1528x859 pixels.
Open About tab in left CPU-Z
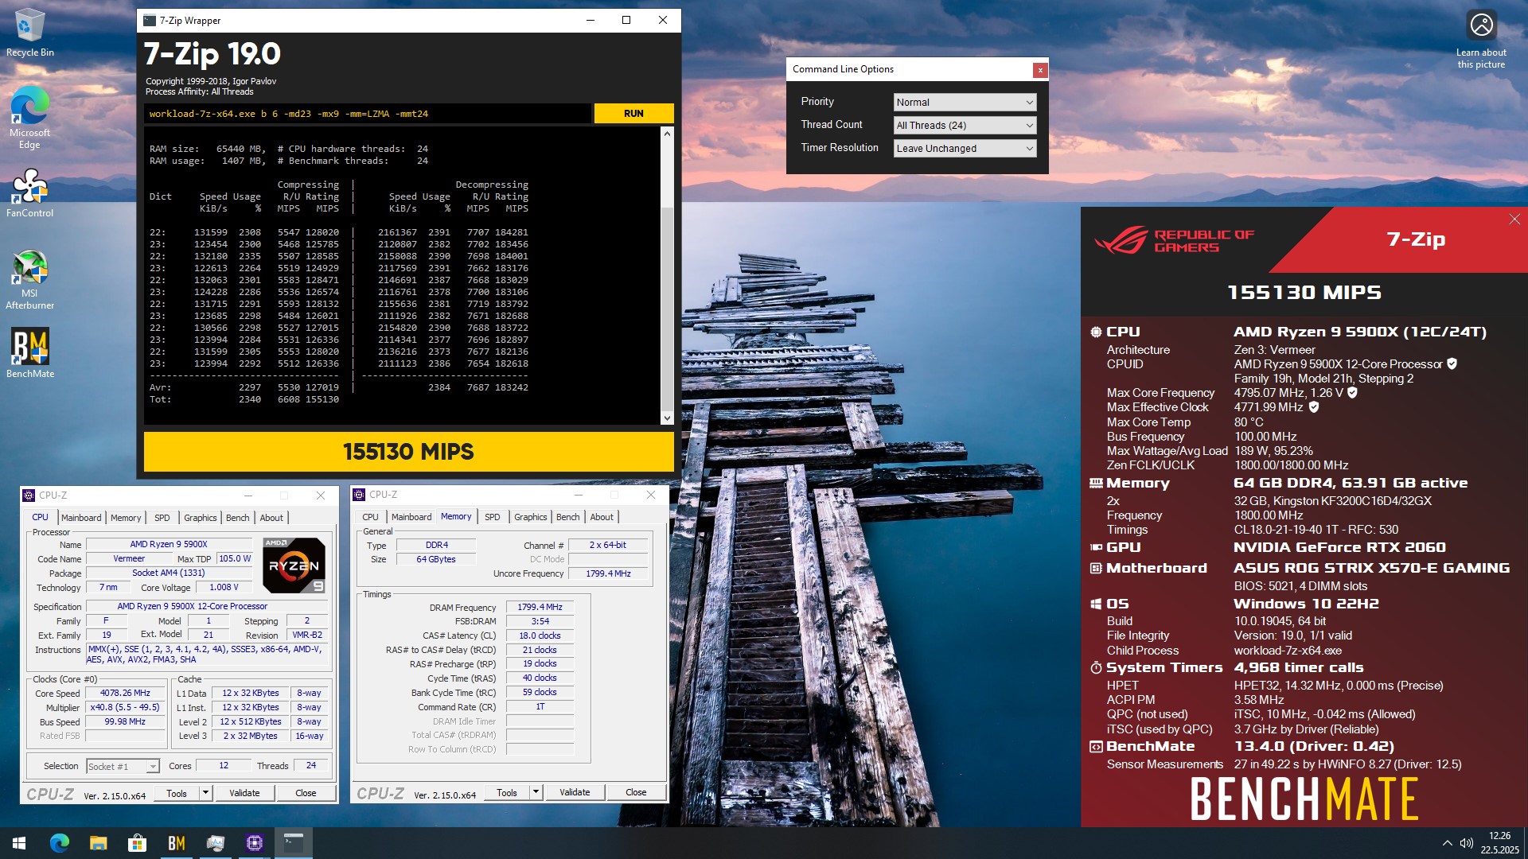pyautogui.click(x=271, y=518)
